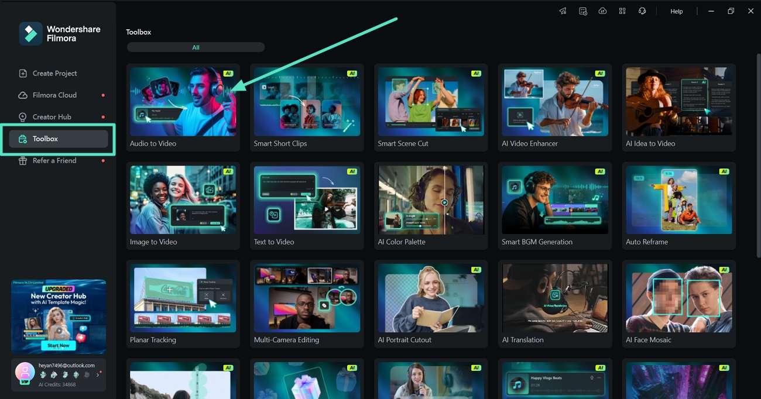Open the AI Translation tool thumbnail
This screenshot has width=761, height=399.
click(x=555, y=298)
